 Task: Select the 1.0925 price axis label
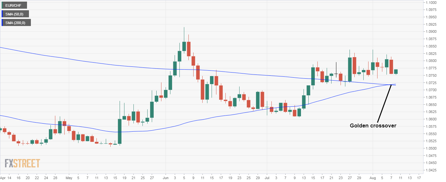click(430, 24)
